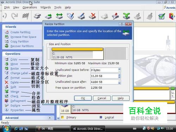This screenshot has height=132, width=176.
Task: Click the colorful Defragment toolbar icon
Action: pos(171,16)
